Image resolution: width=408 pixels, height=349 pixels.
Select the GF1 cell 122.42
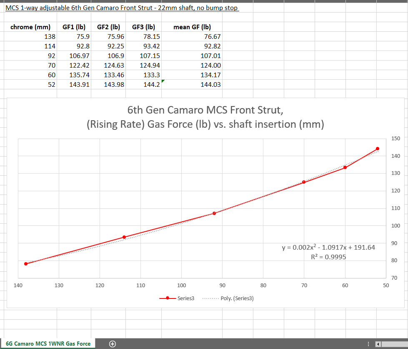tap(74, 65)
